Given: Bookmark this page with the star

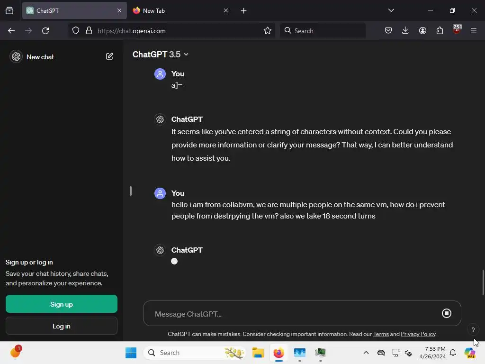Looking at the screenshot, I should (x=268, y=31).
